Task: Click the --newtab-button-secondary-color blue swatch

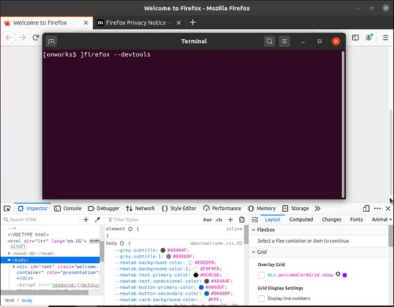Action: (x=207, y=293)
